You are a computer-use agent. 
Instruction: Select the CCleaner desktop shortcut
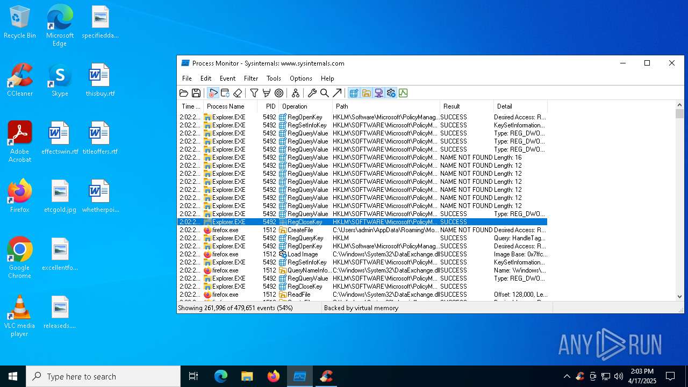pyautogui.click(x=20, y=81)
